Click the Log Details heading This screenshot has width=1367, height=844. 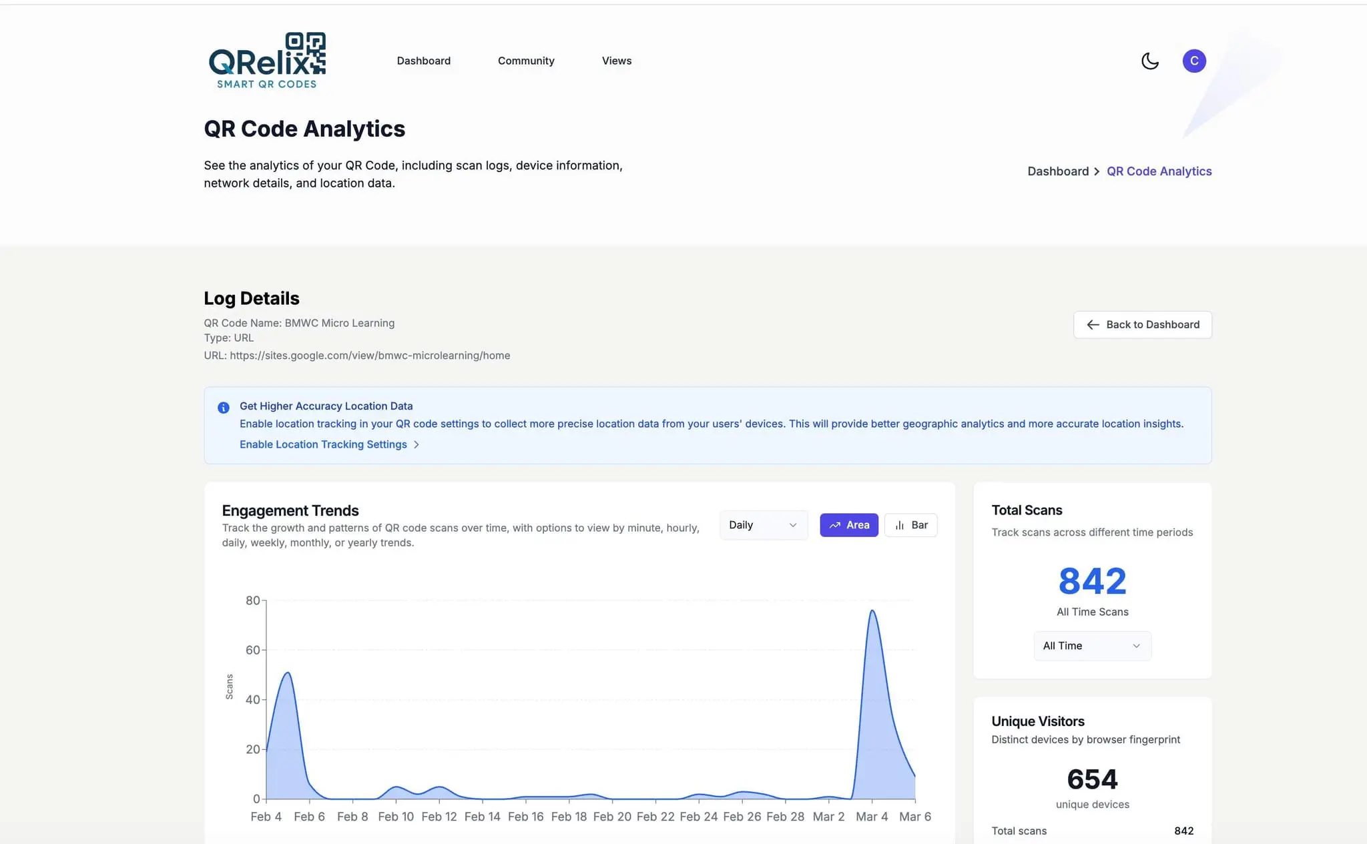[252, 298]
